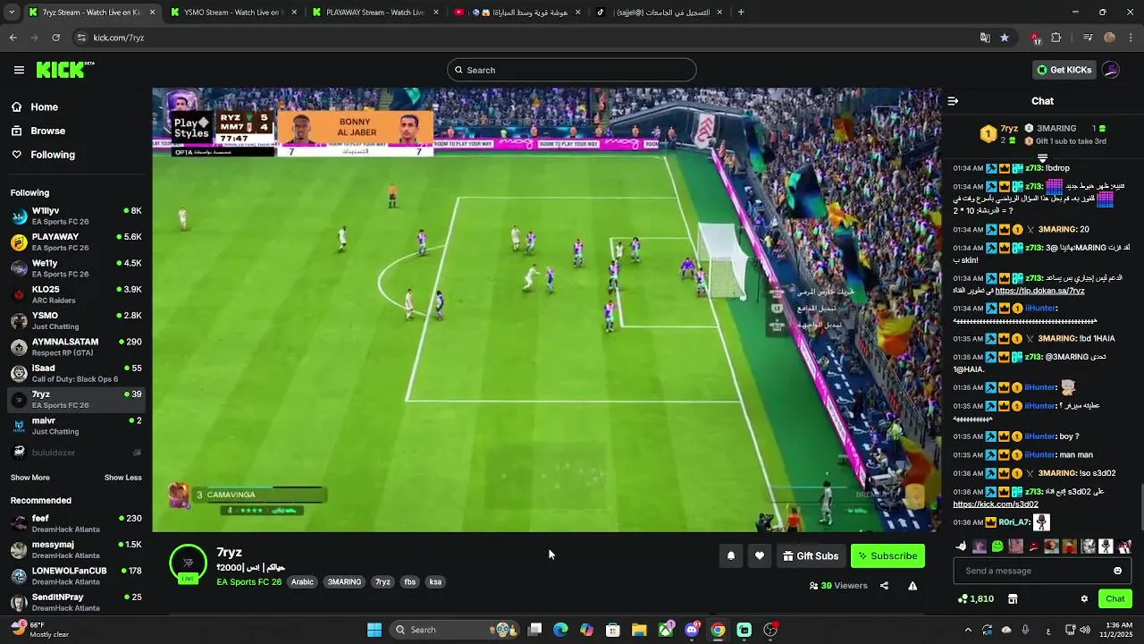Click the 1,810 channel points balance
This screenshot has height=644, width=1144.
[975, 598]
